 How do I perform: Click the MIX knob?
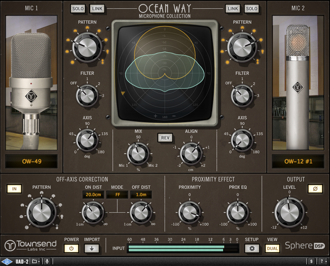pos(138,154)
